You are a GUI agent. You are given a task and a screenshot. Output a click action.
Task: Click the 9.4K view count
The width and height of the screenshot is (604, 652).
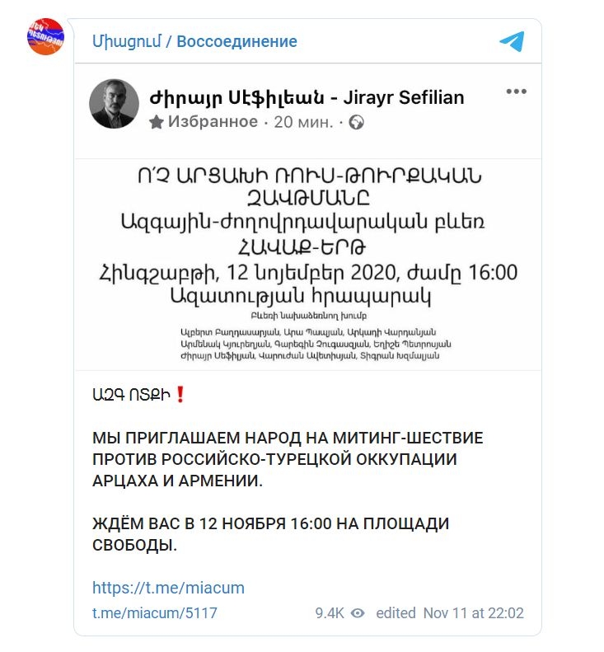click(330, 613)
